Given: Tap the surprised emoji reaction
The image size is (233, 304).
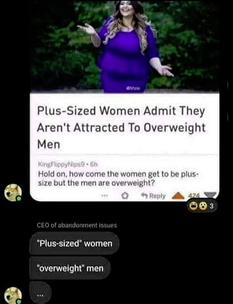Looking at the screenshot, I should click(203, 206).
